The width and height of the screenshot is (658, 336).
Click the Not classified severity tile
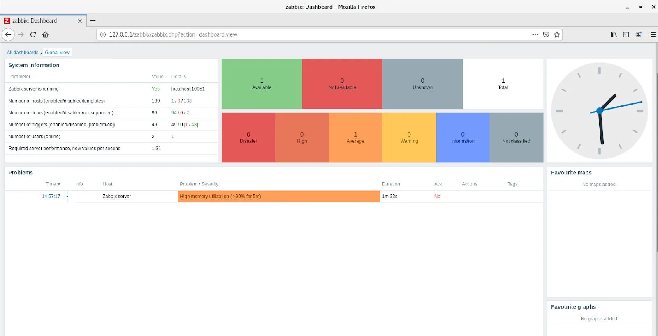[516, 137]
